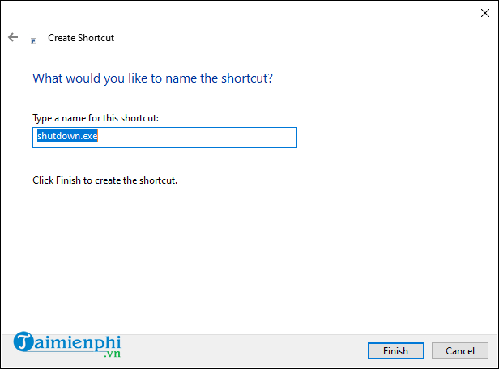Viewport: 499px width, 369px height.
Task: Cancel the shortcut creation
Action: click(460, 351)
